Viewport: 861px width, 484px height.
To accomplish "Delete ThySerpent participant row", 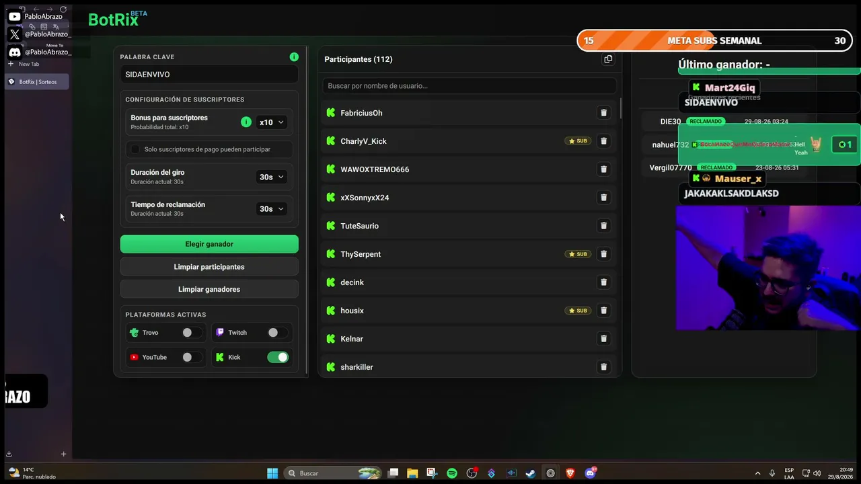I will (x=603, y=254).
